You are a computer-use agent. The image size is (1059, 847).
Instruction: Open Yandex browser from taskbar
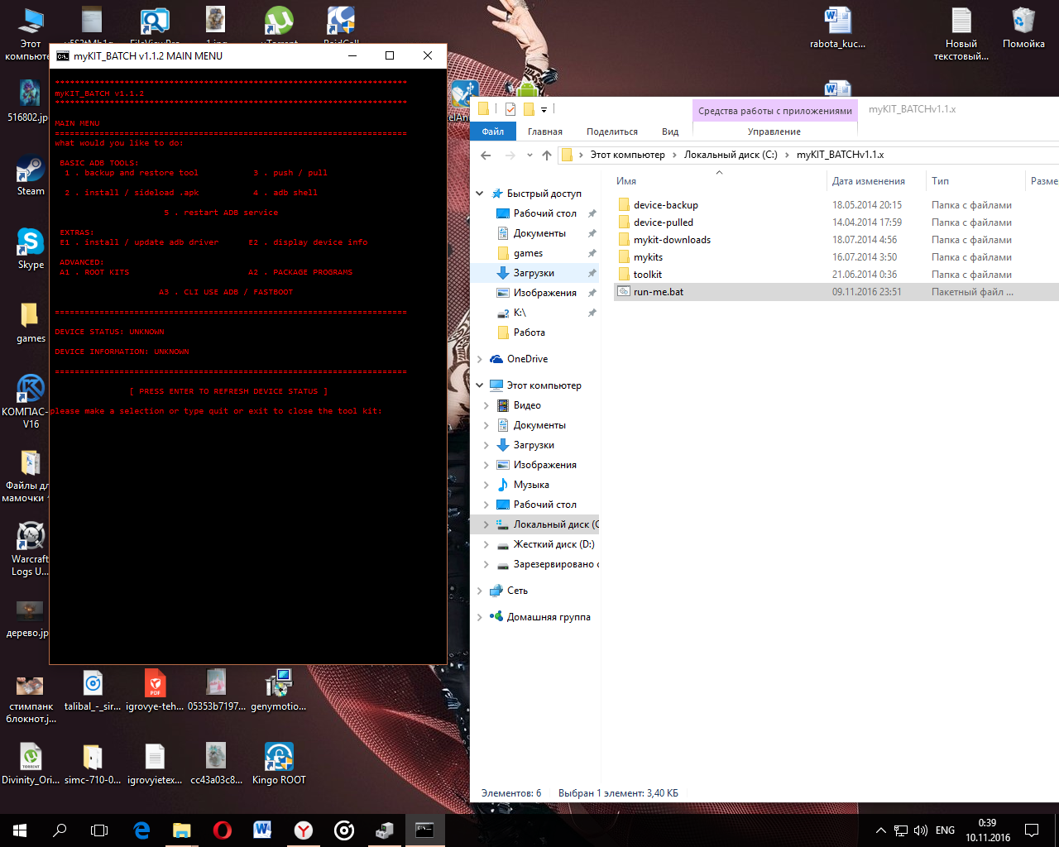coord(304,830)
